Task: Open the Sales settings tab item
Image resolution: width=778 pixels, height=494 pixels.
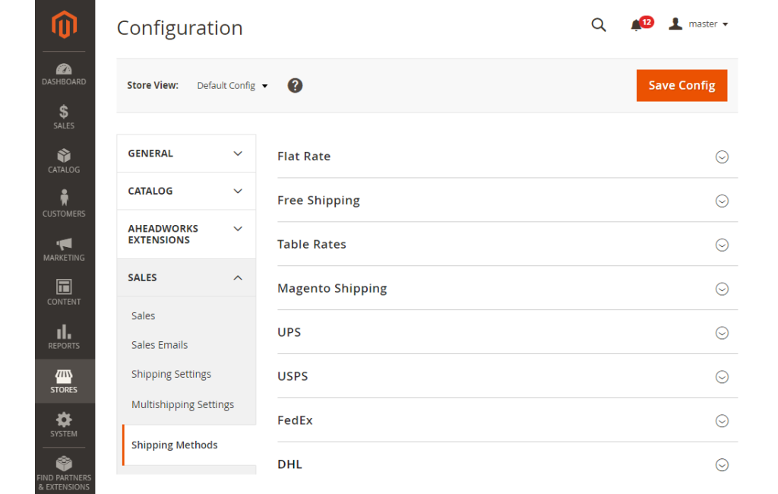Action: pos(143,315)
